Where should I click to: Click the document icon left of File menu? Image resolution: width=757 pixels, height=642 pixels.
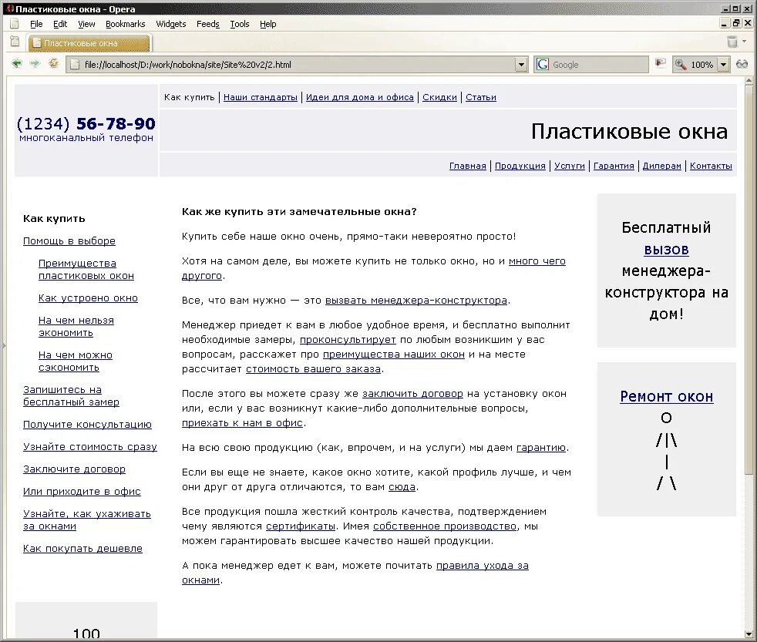pos(15,24)
